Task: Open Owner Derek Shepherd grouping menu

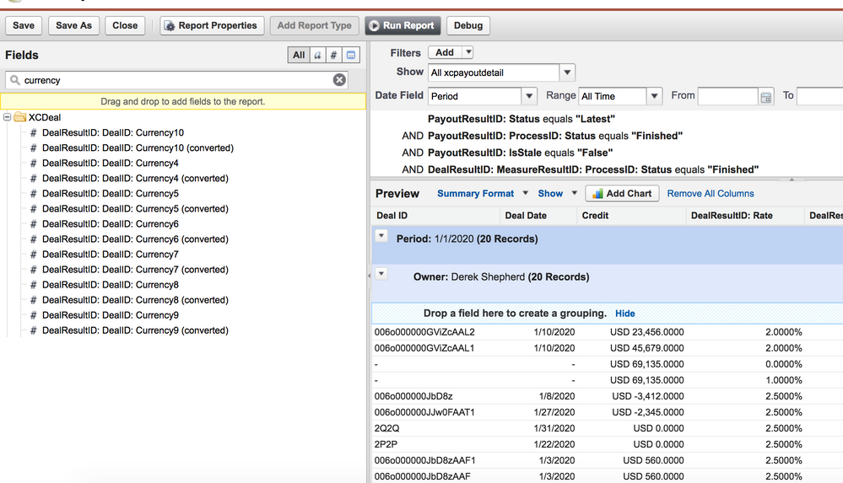Action: (x=381, y=273)
